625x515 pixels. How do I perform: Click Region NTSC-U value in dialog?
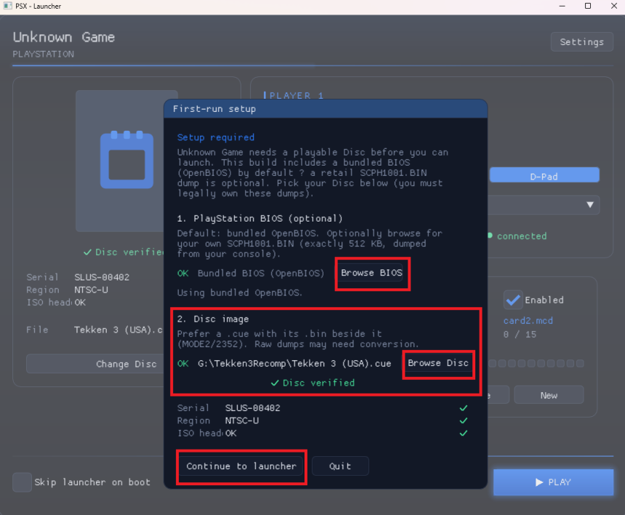(242, 421)
